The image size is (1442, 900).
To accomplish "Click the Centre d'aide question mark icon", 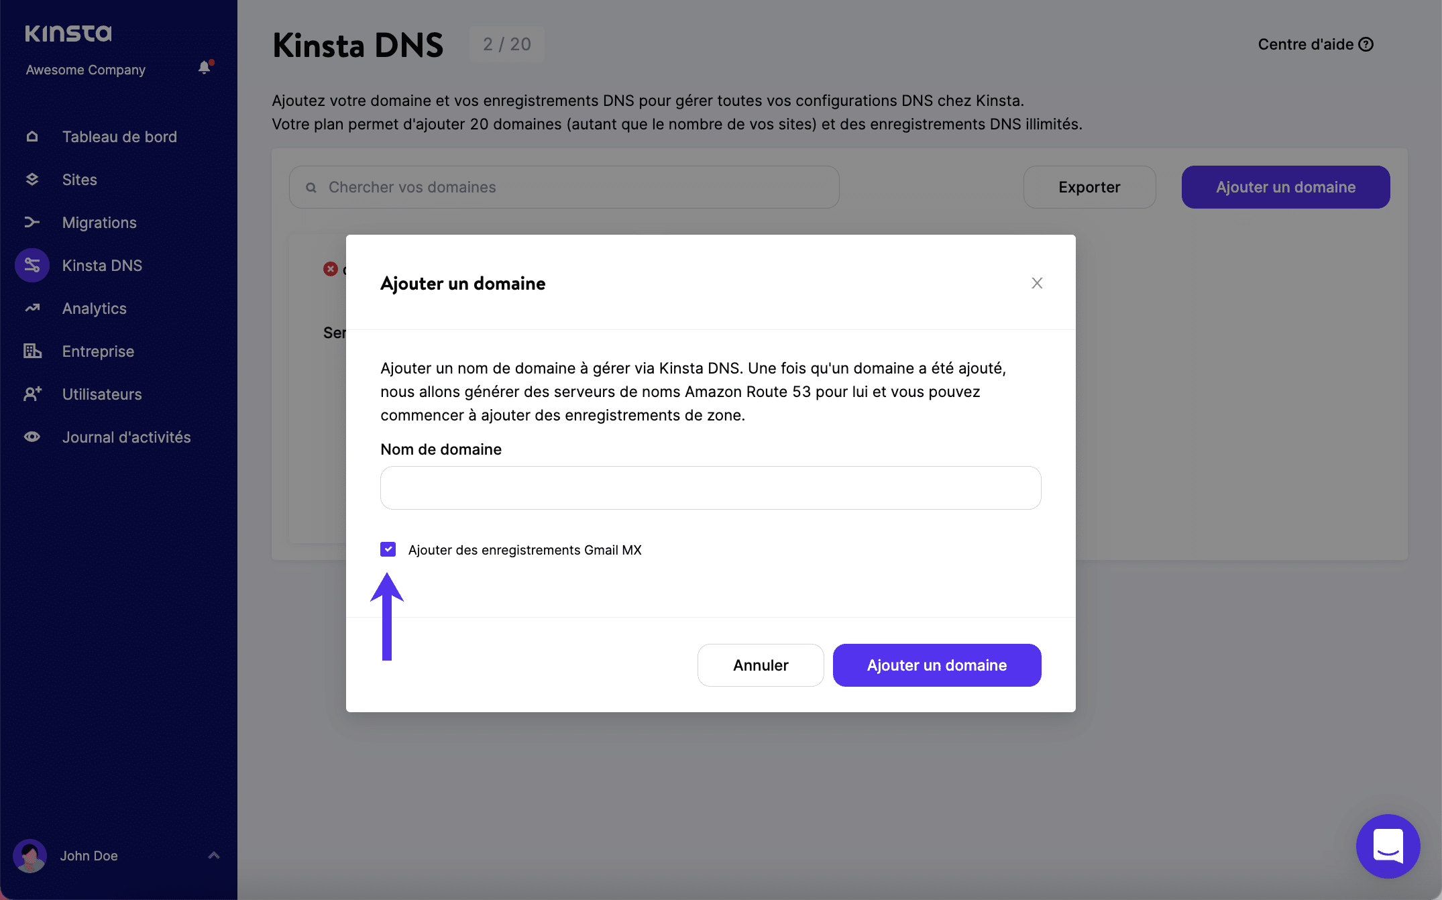I will (1366, 44).
